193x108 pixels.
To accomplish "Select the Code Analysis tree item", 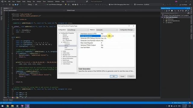I will [x=66, y=64].
